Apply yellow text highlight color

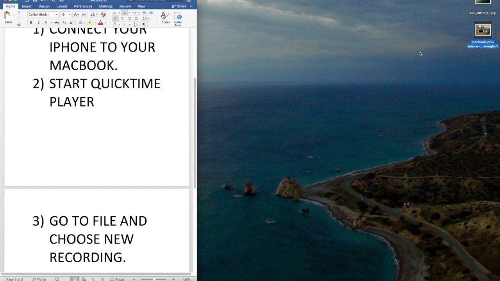coord(90,23)
